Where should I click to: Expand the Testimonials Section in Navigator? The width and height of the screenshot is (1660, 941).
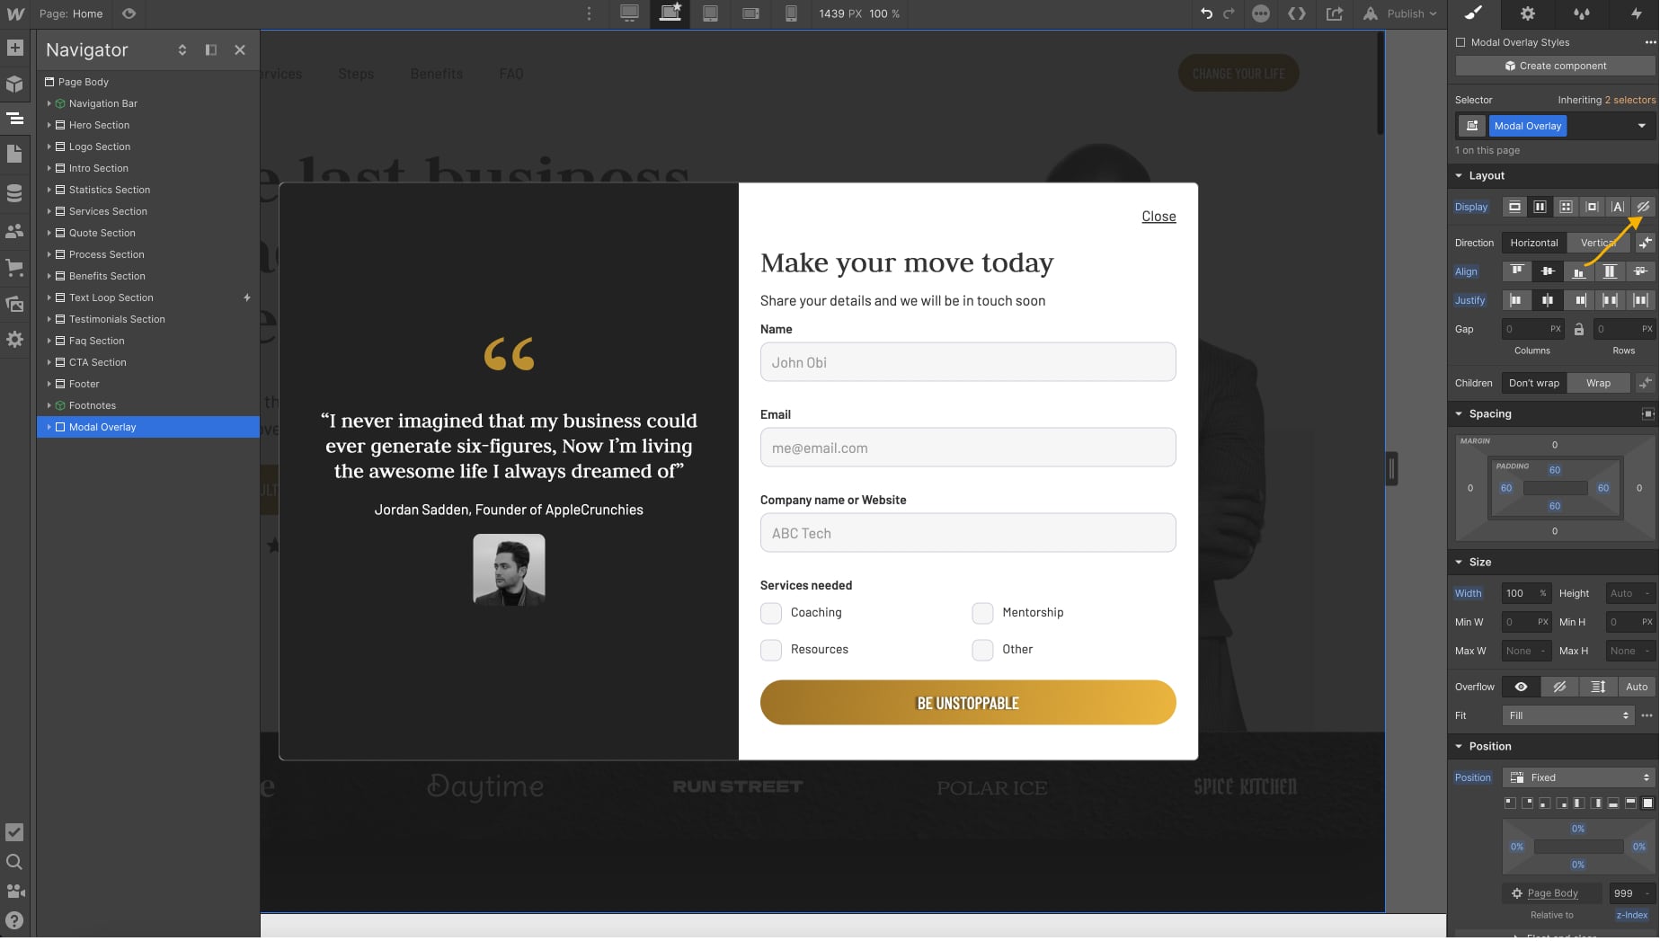coord(49,319)
